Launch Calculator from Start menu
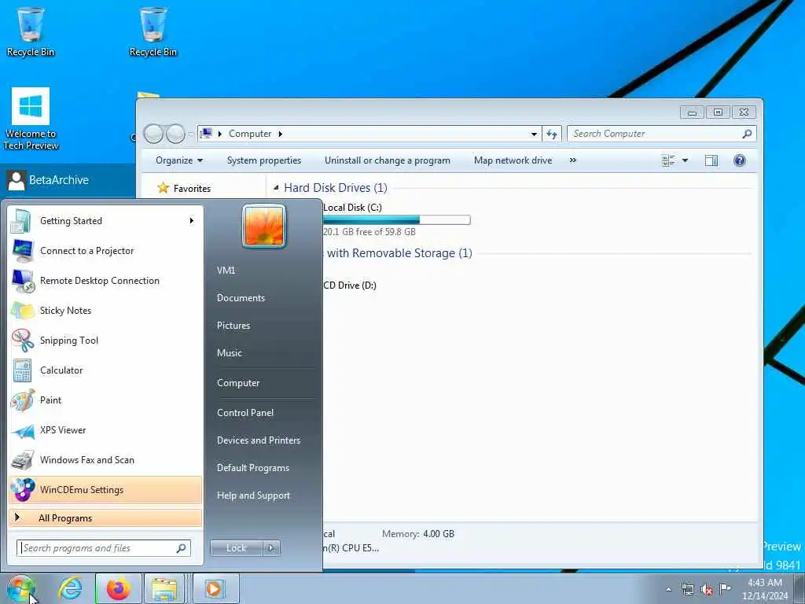Viewport: 805px width, 604px height. [x=105, y=370]
